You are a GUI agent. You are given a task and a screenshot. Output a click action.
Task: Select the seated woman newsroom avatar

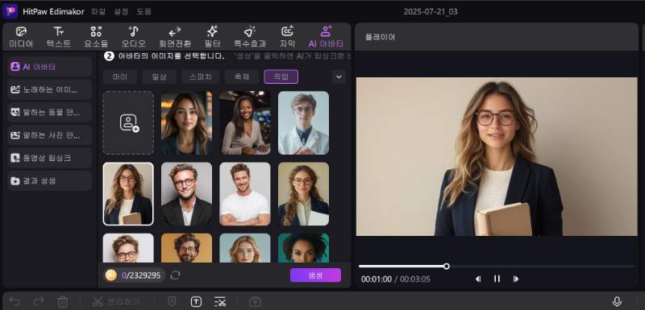pyautogui.click(x=245, y=122)
